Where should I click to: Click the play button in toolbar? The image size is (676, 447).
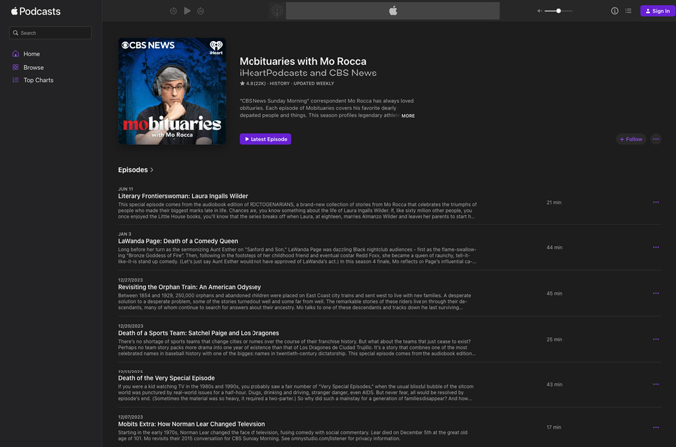click(x=187, y=11)
